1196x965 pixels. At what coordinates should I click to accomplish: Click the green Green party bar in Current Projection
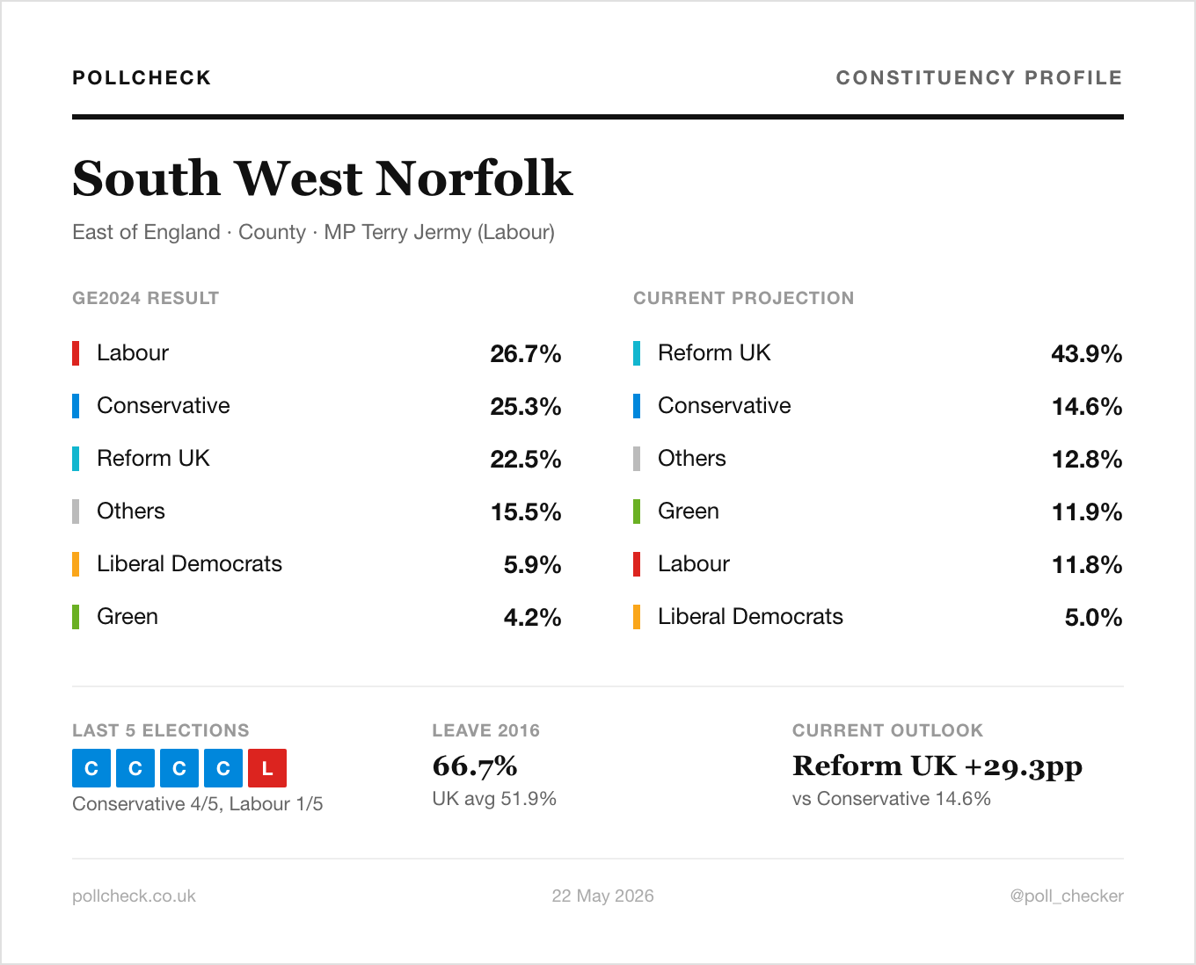pos(637,512)
